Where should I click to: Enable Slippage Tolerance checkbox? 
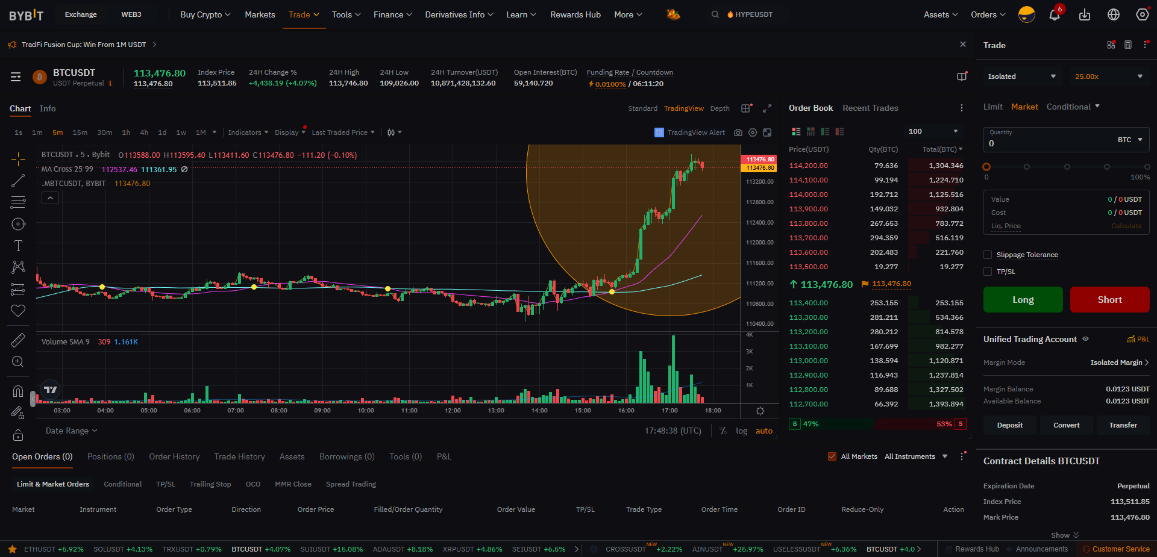coord(988,255)
